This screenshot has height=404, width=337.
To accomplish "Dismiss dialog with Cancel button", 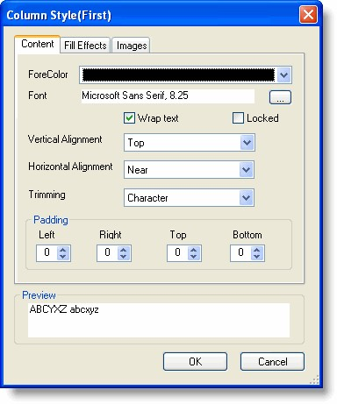I will click(x=272, y=362).
